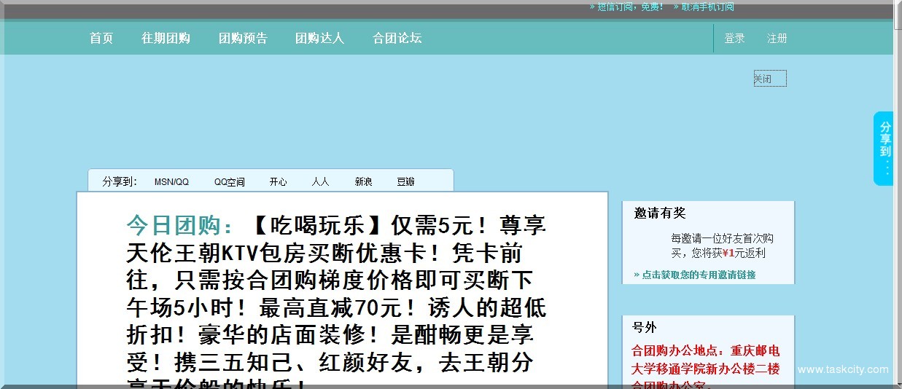Share to 人人
902x389 pixels.
coord(320,181)
